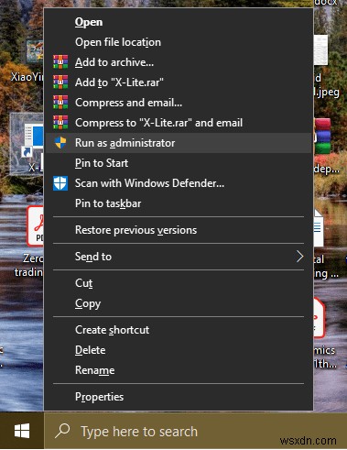Click WinRAR icon beside Compress and email

(x=60, y=103)
